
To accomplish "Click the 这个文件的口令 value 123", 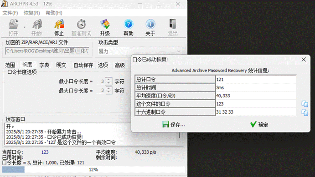I will [x=256, y=104].
